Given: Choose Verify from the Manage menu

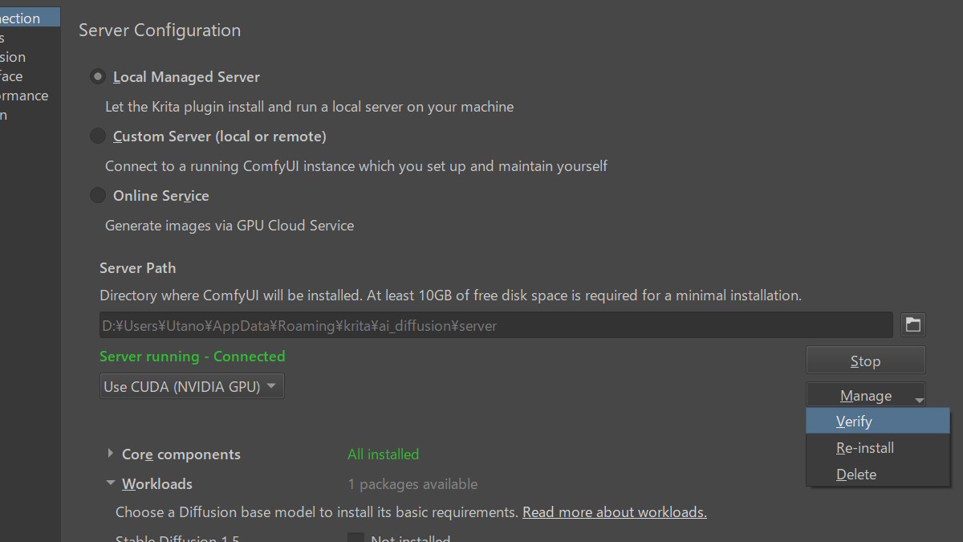Looking at the screenshot, I should click(x=854, y=422).
